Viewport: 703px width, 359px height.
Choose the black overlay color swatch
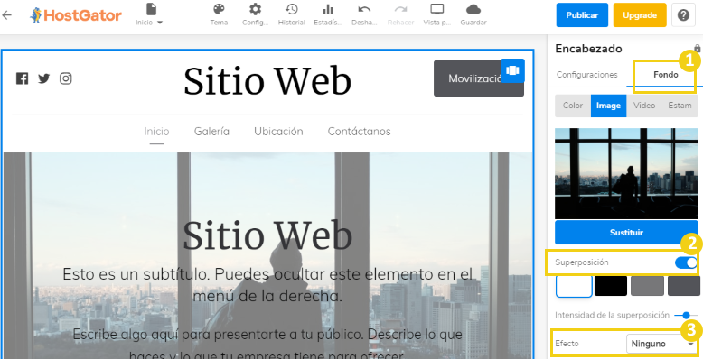[x=611, y=286]
